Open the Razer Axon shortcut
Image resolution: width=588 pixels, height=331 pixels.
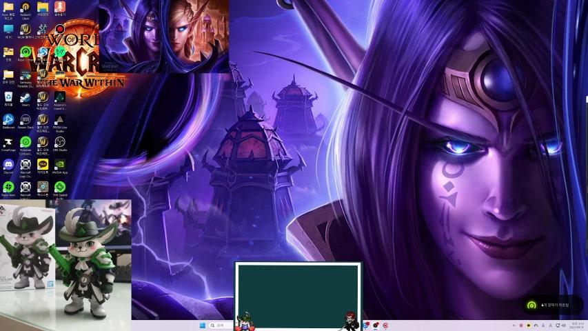point(8,189)
